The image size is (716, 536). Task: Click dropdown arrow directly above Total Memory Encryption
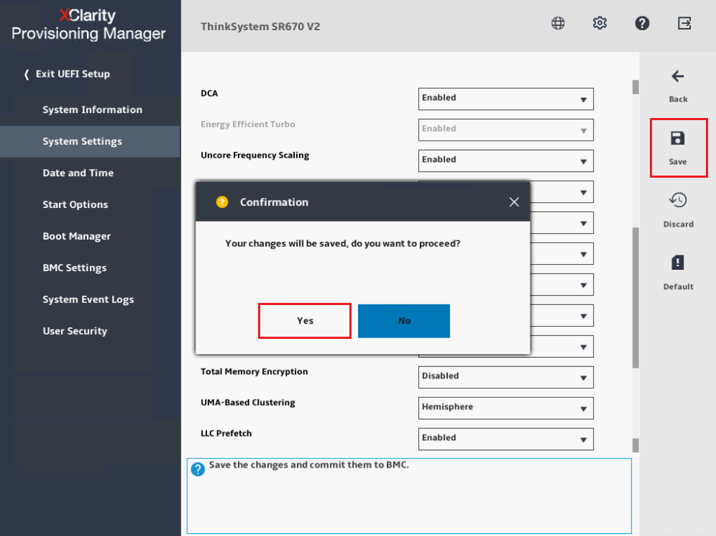[583, 348]
